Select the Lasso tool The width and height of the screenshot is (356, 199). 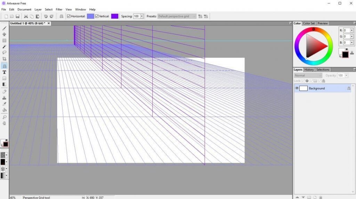tap(4, 52)
